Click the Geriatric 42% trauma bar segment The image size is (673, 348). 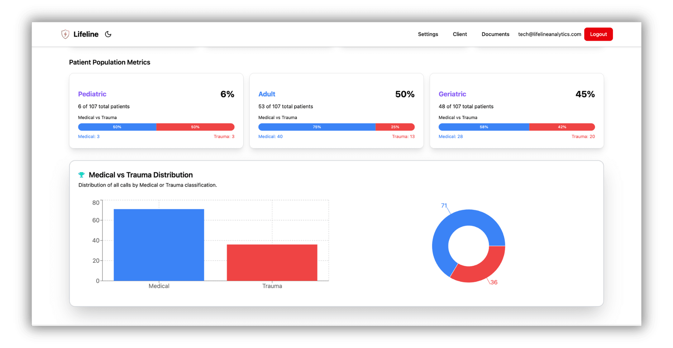[x=562, y=127]
